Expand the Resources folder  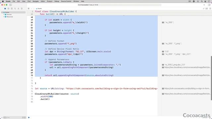pos(4,17)
